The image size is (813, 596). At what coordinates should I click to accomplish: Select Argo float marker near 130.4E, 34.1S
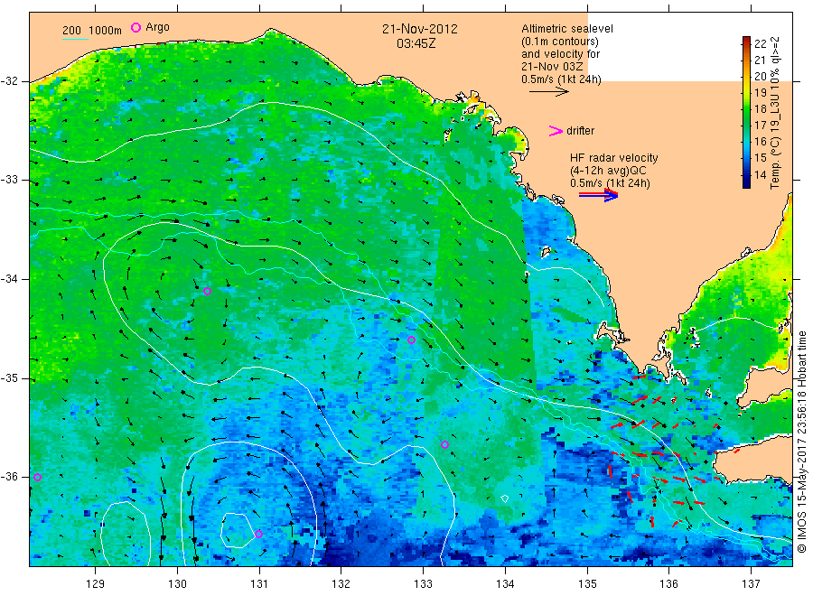click(208, 292)
